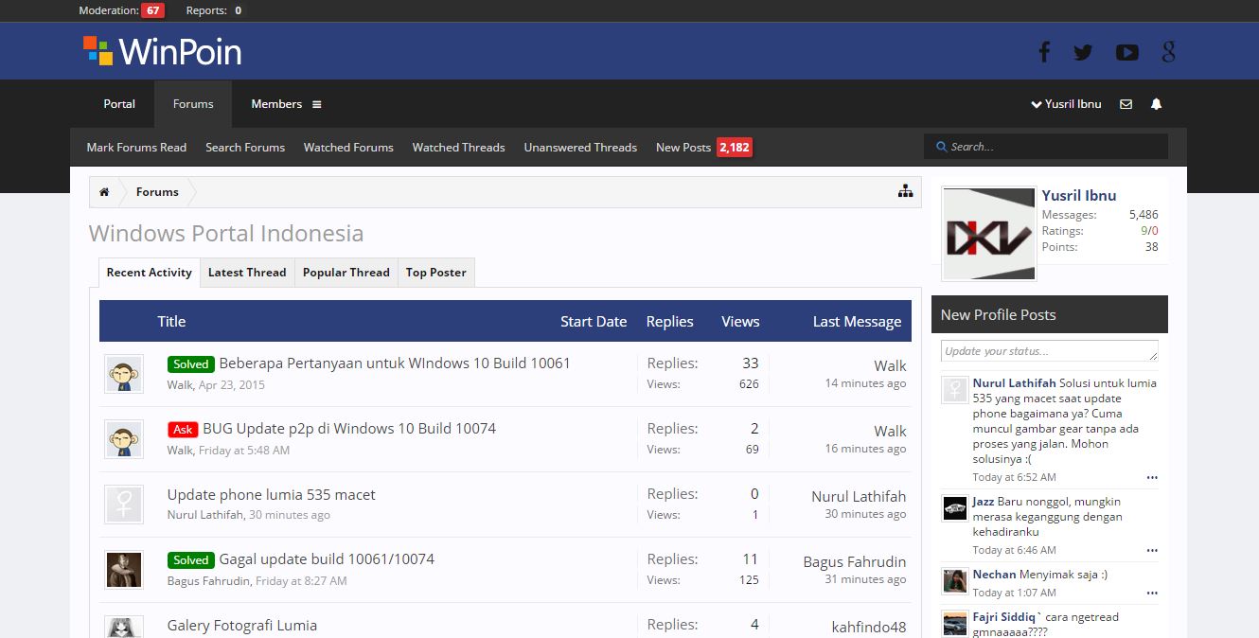The height and width of the screenshot is (638, 1259).
Task: Click Nurul Lathifah avatar in thread list
Action: click(124, 505)
